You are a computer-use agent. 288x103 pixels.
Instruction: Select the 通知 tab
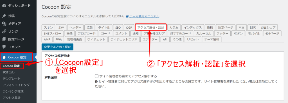135,33
